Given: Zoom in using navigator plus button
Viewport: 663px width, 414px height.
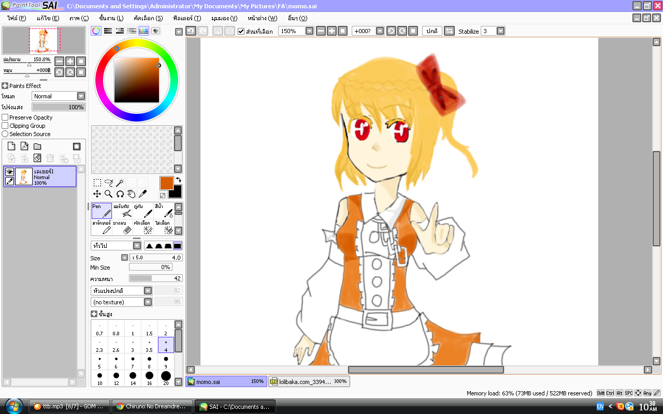Looking at the screenshot, I should [x=70, y=61].
